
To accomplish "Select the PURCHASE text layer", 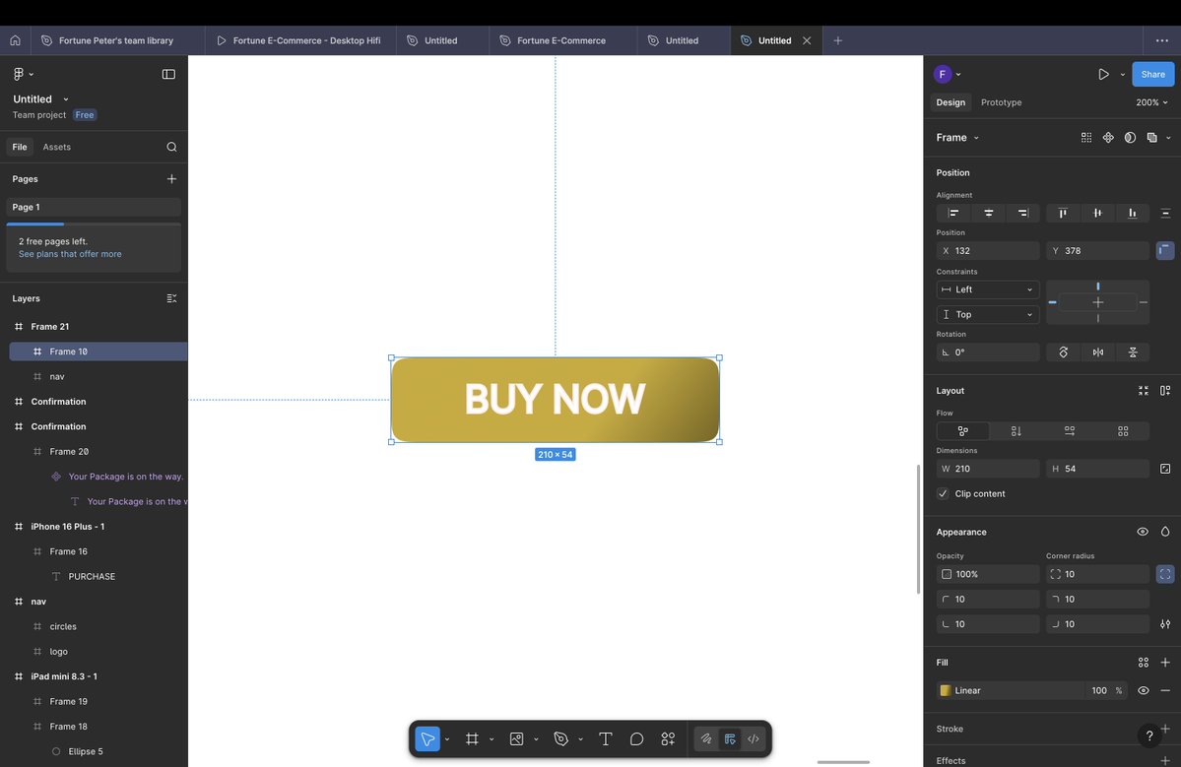I will point(92,577).
